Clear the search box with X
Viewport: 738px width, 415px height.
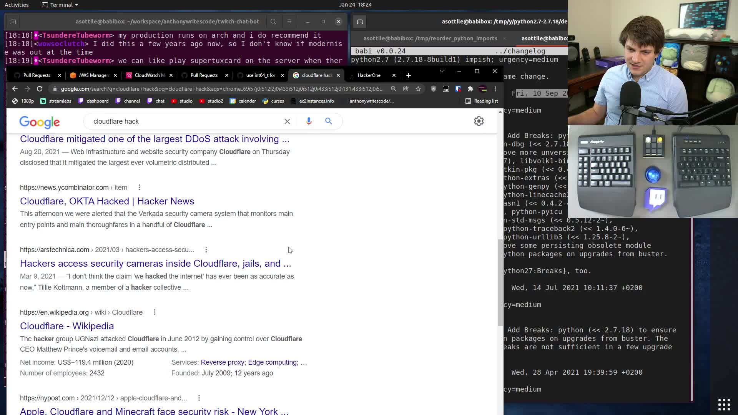pos(287,121)
